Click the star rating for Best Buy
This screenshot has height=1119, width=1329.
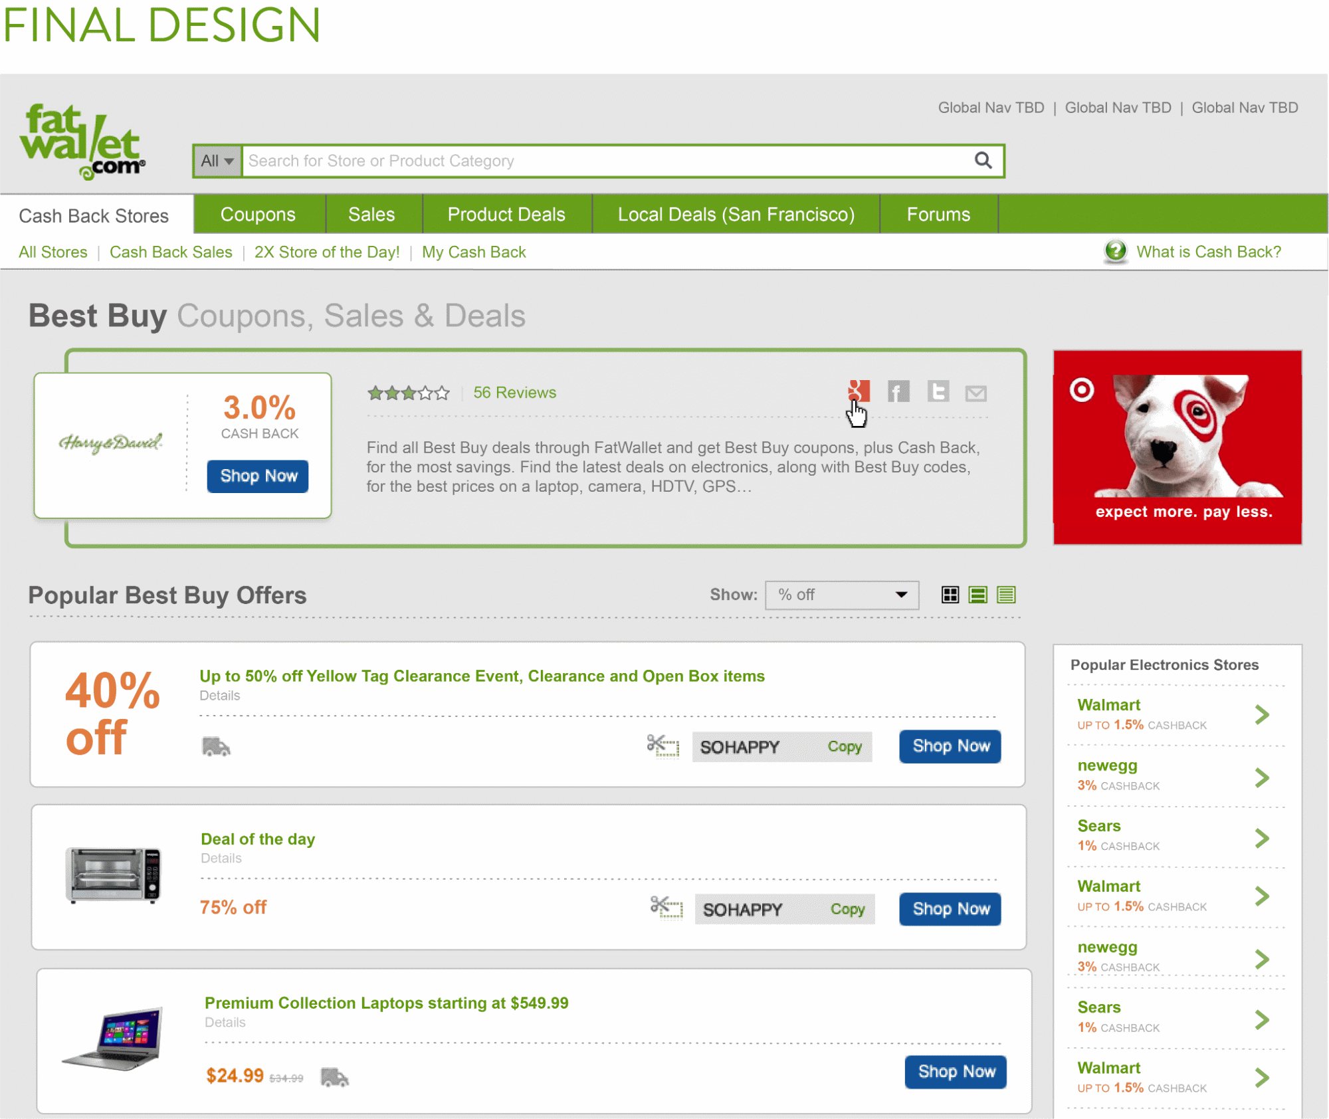[409, 393]
